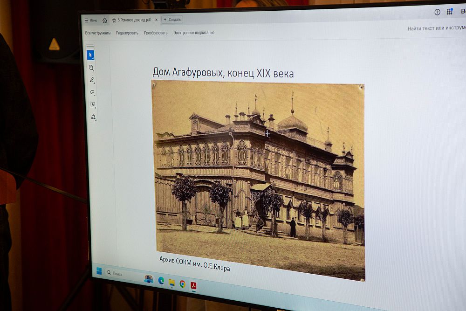The image size is (466, 311).
Task: Choose the comment tool in the left toolbar
Action: coord(91,68)
